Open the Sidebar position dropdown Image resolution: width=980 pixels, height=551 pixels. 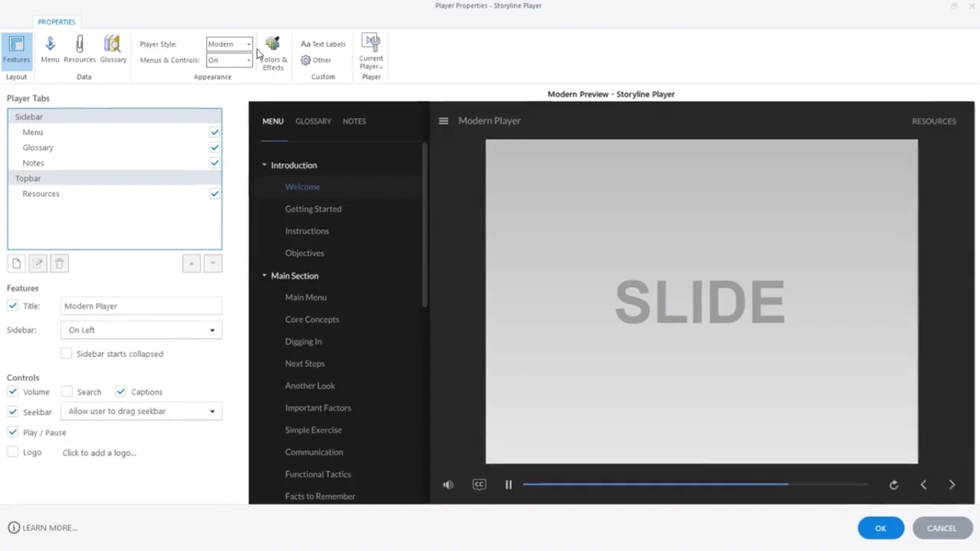point(141,330)
